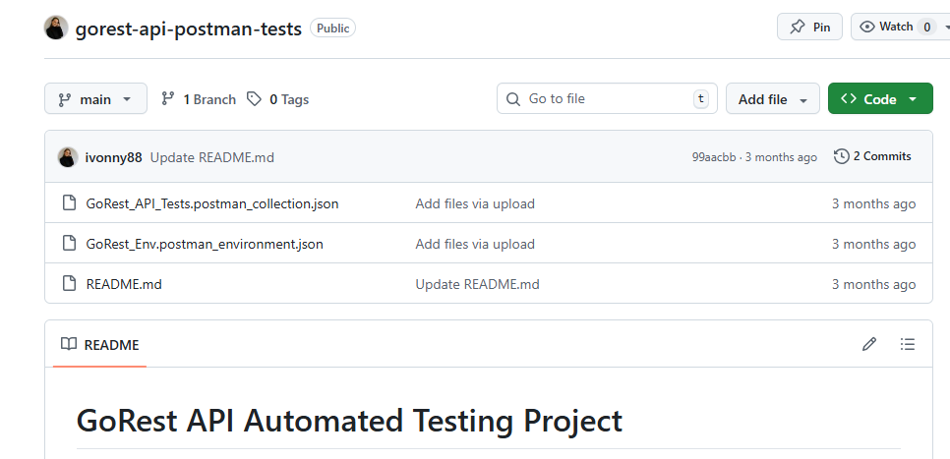Viewport: 950px width, 459px height.
Task: Click the branch icon beside 1 Branch
Action: (168, 98)
